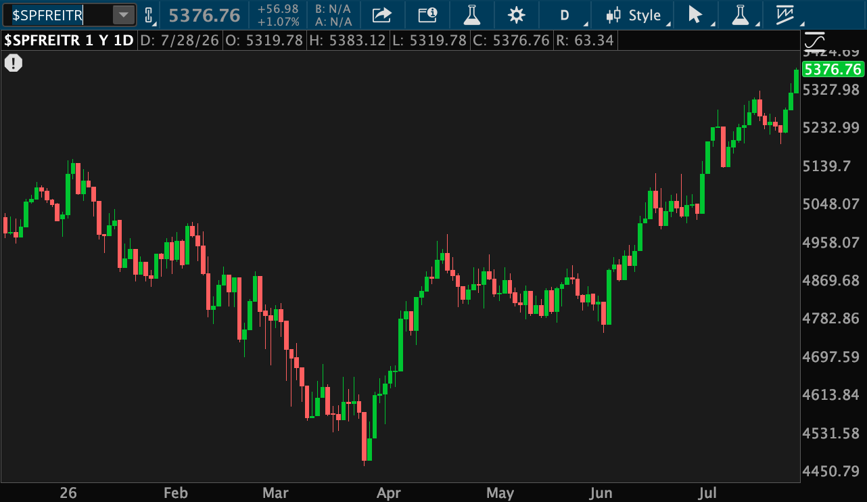Click the C: 5376.76 close readout
Viewport: 867px width, 502px height.
(511, 40)
